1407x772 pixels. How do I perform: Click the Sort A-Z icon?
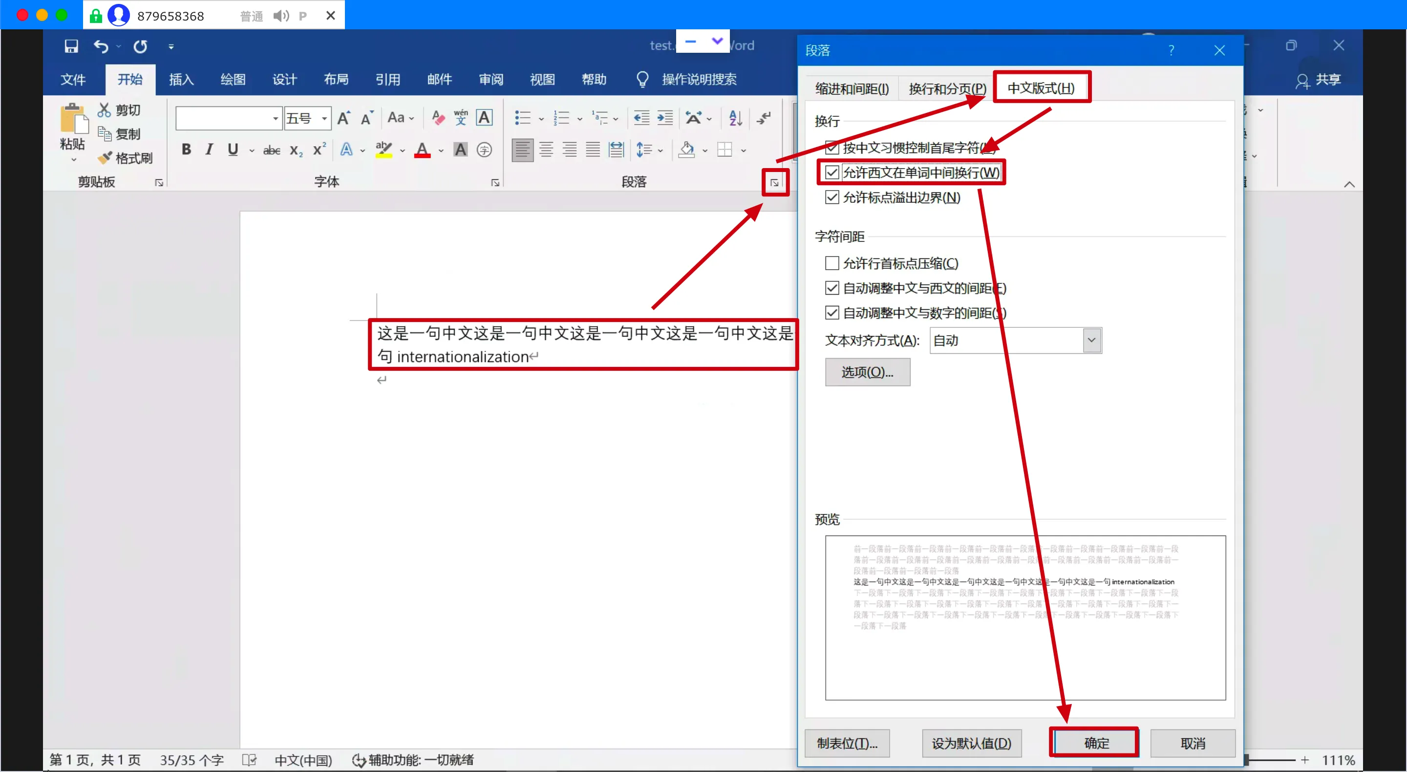[x=735, y=118]
